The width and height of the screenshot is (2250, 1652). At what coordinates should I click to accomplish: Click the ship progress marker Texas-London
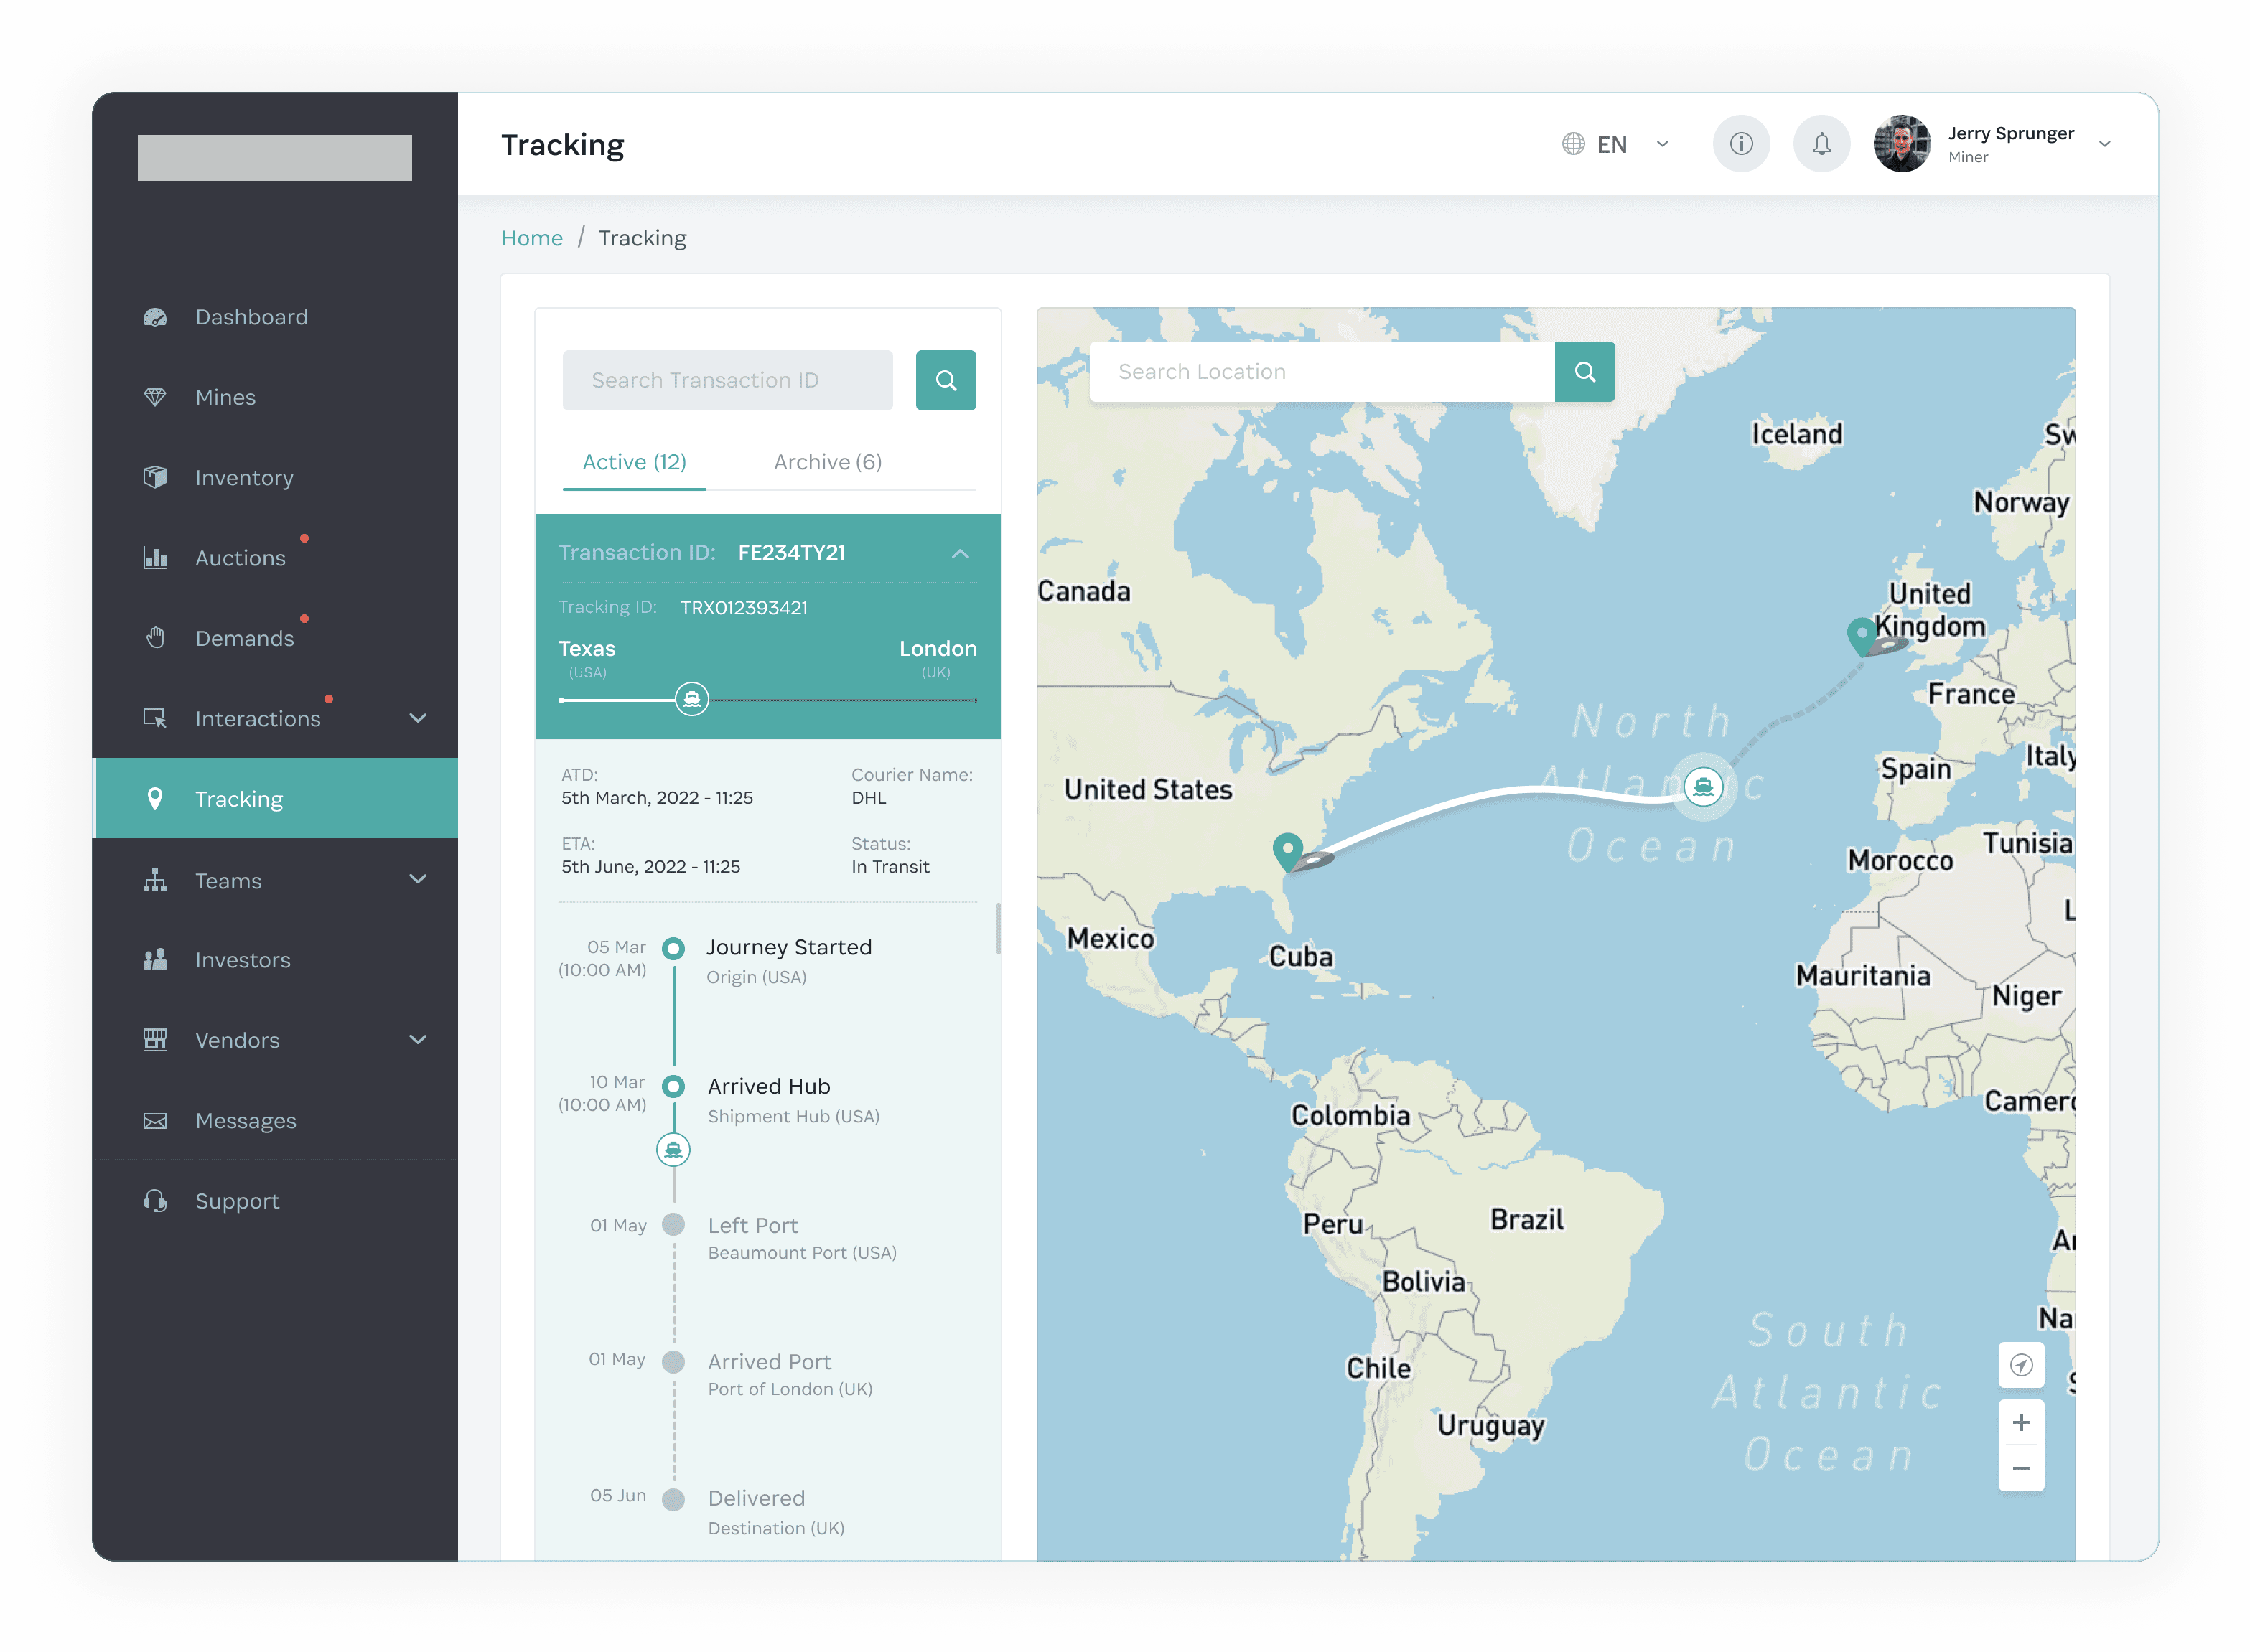coord(691,699)
